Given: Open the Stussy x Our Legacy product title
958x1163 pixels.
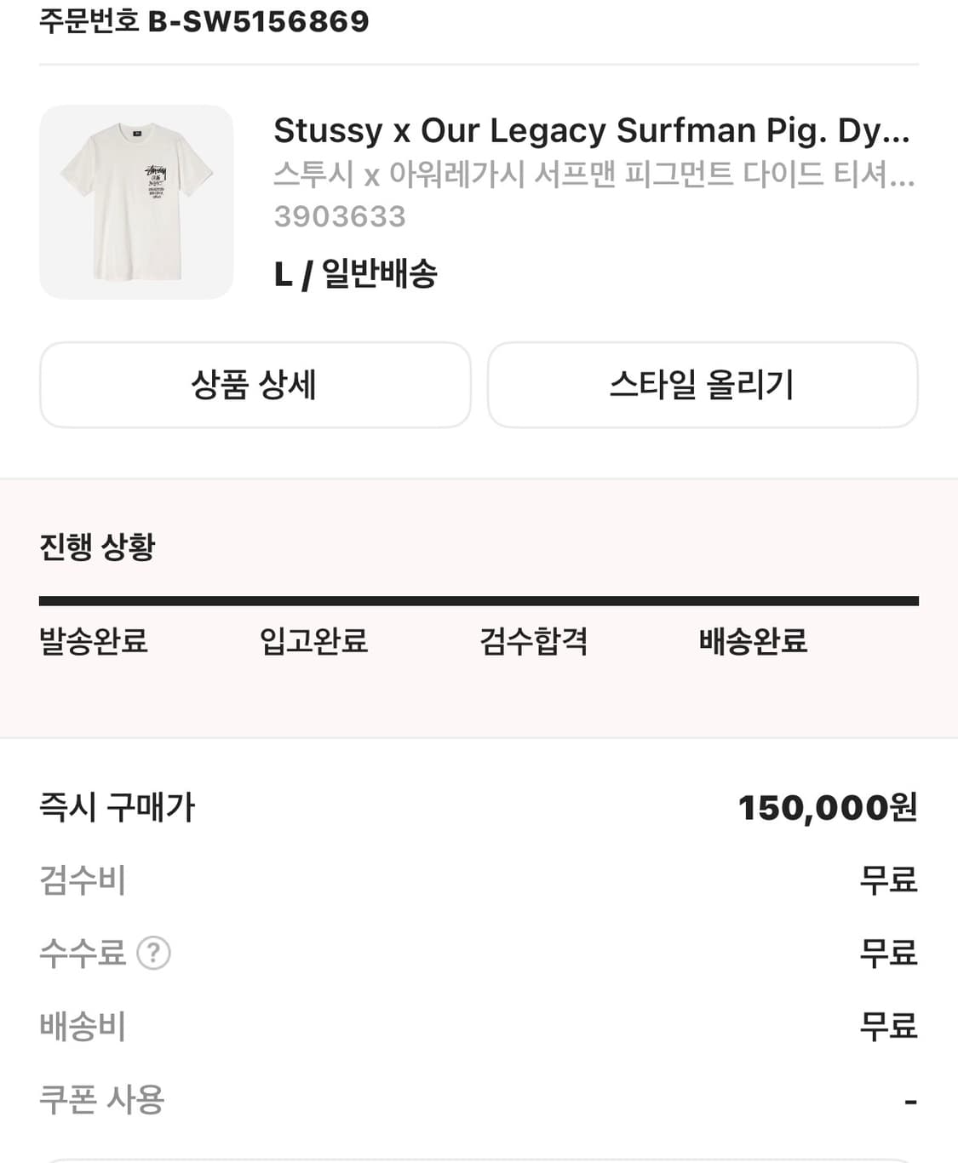Looking at the screenshot, I should pyautogui.click(x=591, y=130).
